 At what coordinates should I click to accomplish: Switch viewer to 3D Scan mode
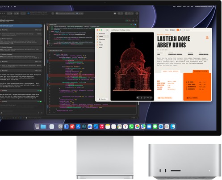click(172, 30)
